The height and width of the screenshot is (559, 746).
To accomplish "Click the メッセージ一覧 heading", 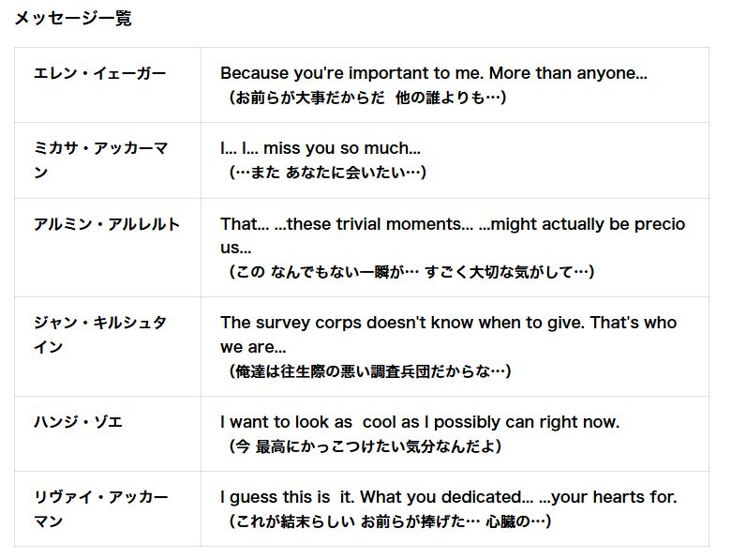I will (72, 18).
